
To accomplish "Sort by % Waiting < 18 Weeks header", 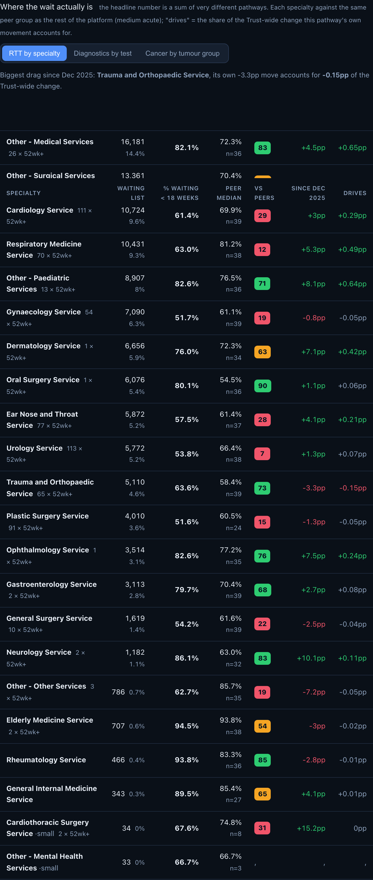I will pos(180,193).
